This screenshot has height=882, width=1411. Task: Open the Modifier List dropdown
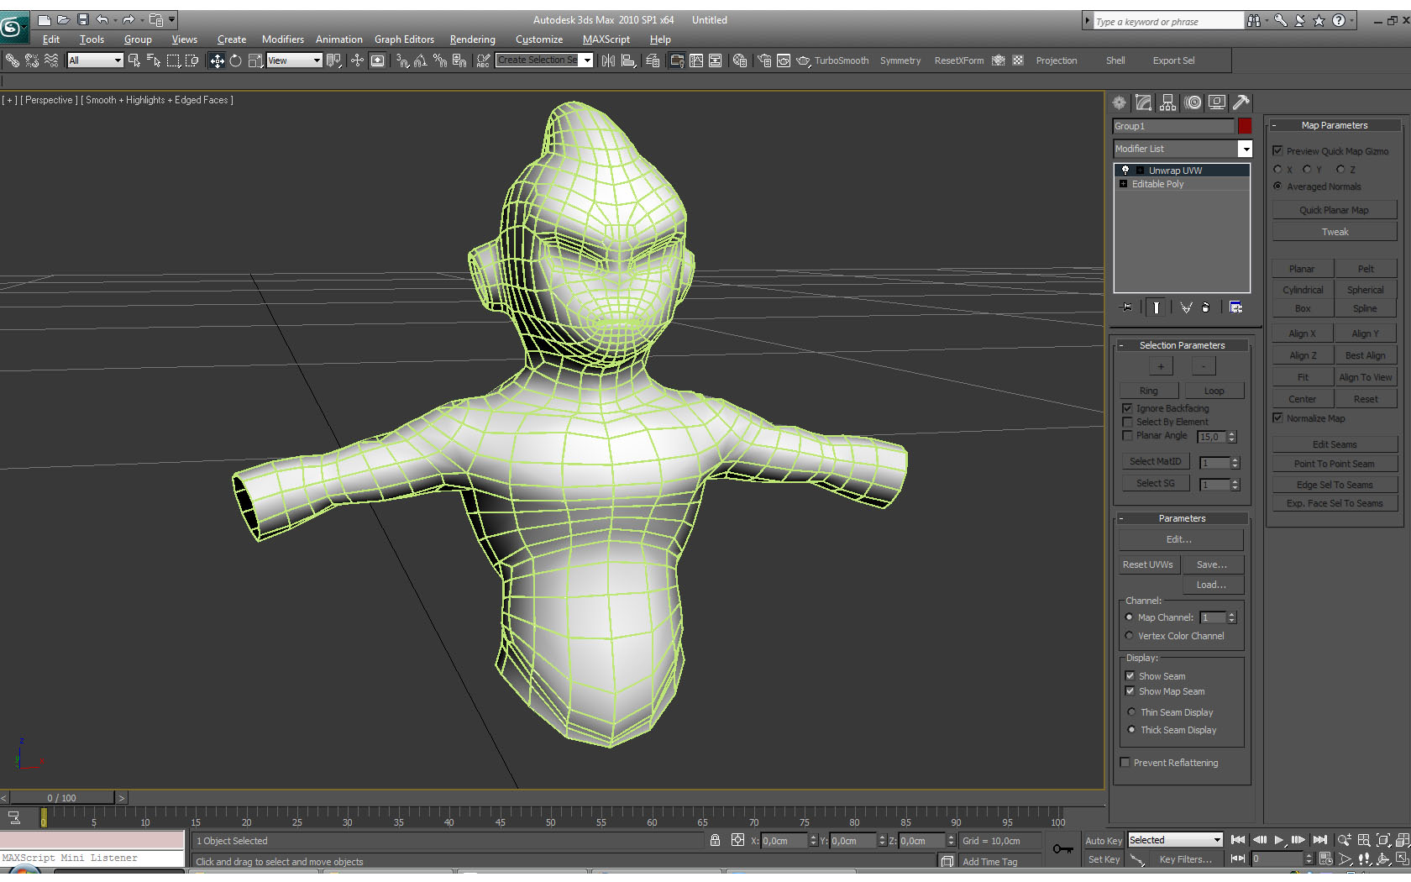click(1246, 149)
